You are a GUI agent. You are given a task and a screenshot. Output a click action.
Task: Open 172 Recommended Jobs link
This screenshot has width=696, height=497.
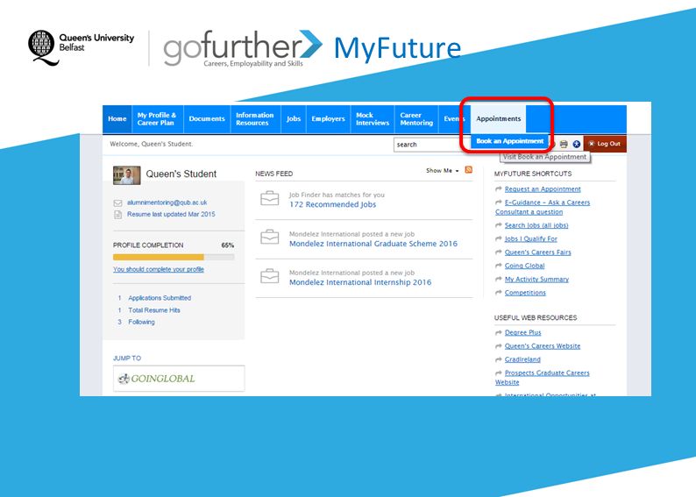(332, 204)
